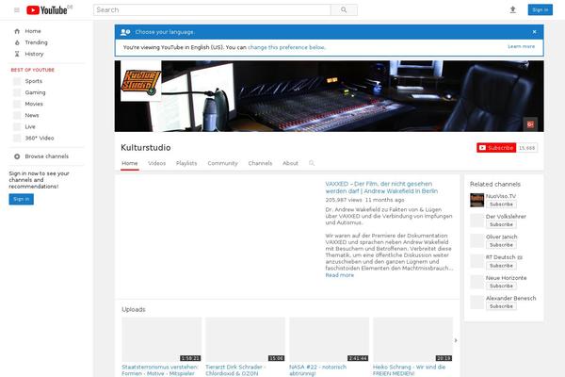
Task: Open the Channels tab
Action: pos(260,163)
